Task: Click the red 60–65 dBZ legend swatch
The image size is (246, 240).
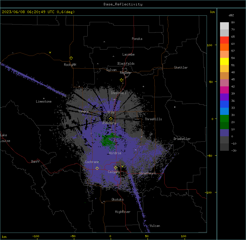Action: (x=224, y=40)
